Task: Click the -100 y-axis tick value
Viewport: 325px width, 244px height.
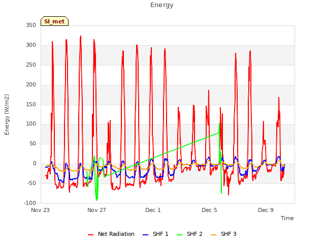Action: click(x=30, y=203)
